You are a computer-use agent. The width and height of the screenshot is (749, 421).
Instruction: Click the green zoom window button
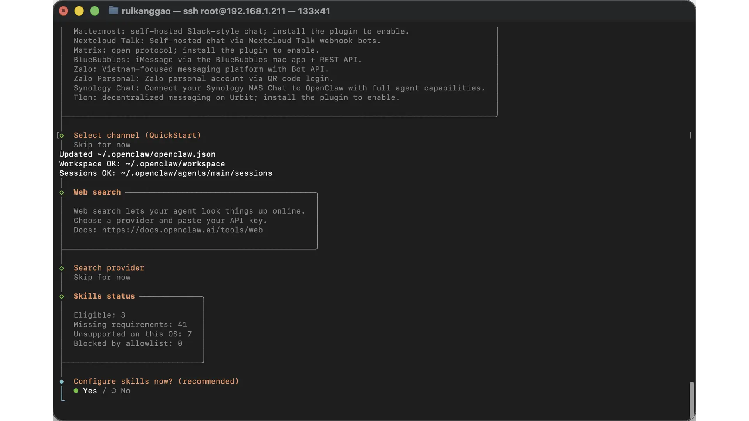tap(94, 11)
